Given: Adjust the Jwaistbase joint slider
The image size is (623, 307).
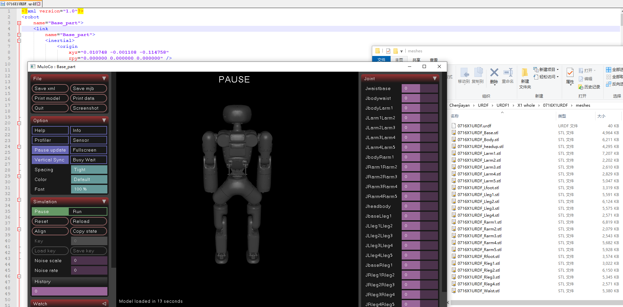Looking at the screenshot, I should tap(420, 88).
